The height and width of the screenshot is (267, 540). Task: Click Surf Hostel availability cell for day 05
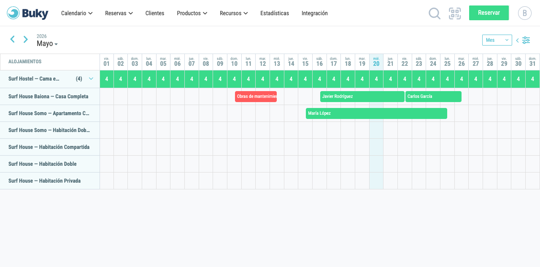tap(163, 79)
